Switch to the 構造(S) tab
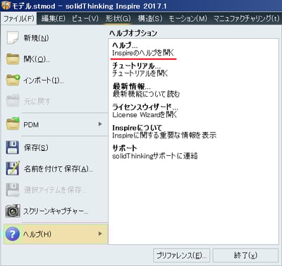 point(150,18)
